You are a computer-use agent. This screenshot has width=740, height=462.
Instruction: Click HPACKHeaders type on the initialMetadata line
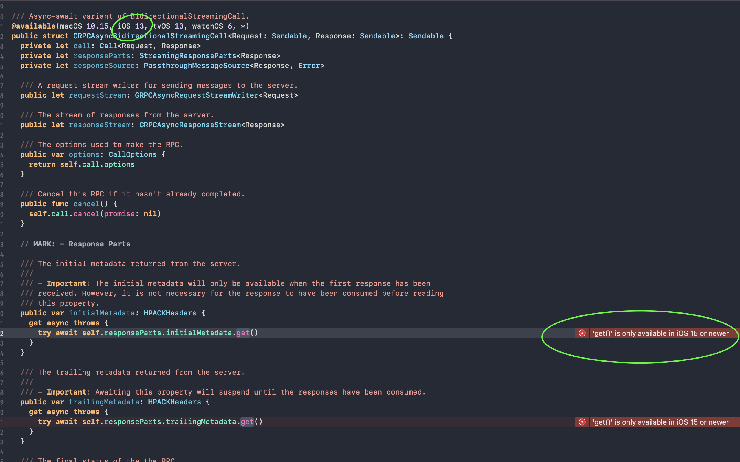click(x=170, y=313)
